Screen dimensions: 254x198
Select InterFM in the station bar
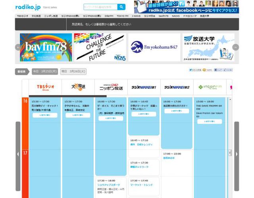(x=109, y=16)
